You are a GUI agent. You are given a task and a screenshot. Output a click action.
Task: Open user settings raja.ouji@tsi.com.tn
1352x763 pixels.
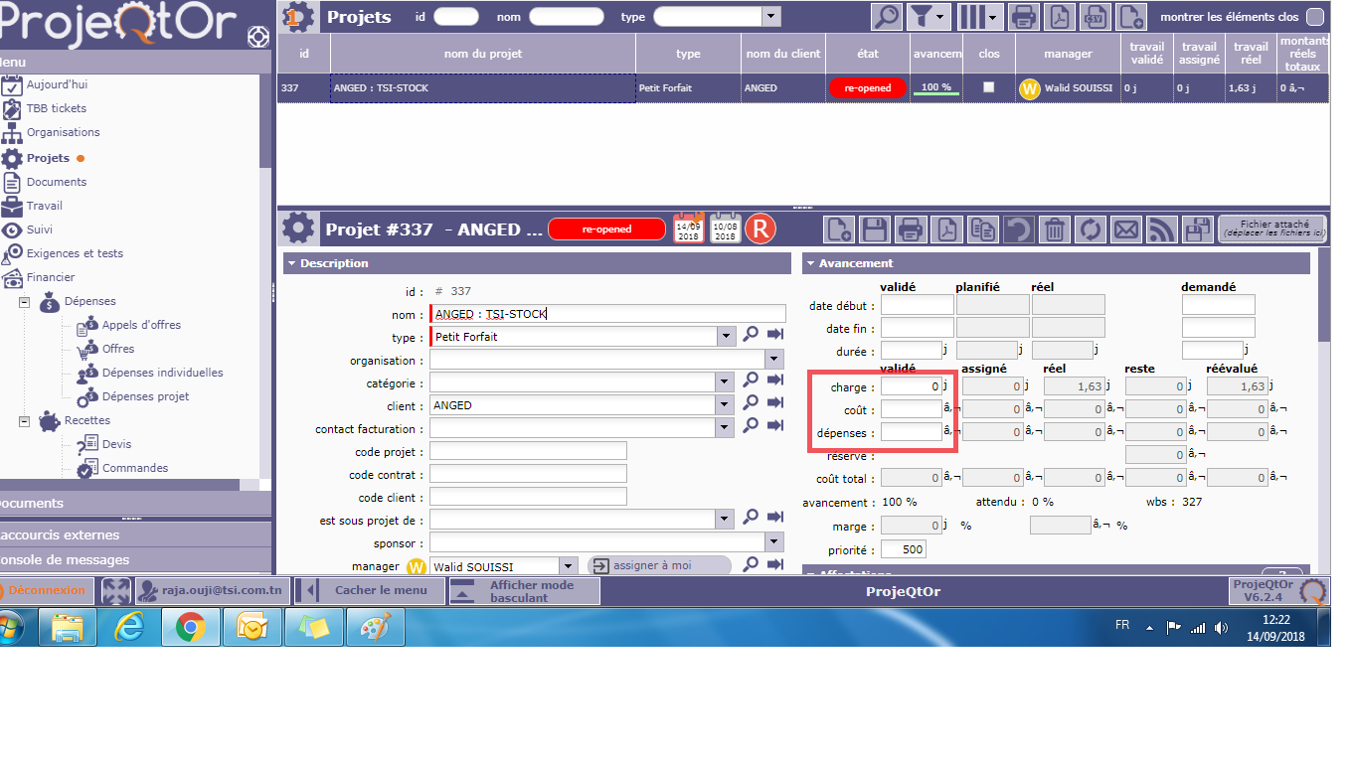[x=214, y=590]
